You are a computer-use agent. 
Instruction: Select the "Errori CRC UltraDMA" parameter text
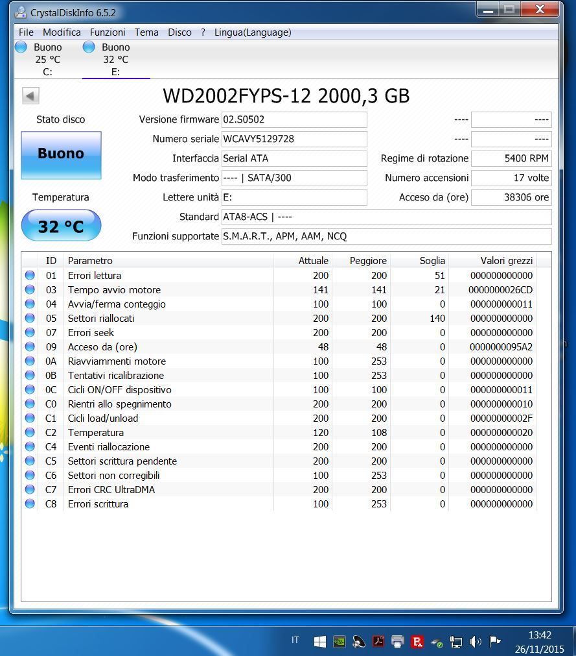(x=111, y=489)
